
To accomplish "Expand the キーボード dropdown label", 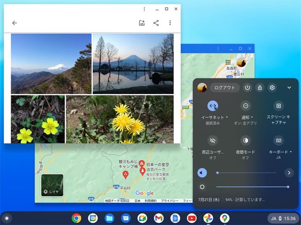I will pos(280,152).
